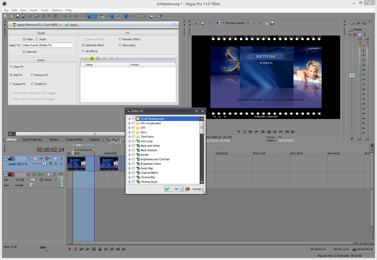The image size is (377, 260).
Task: Click Loop Playback in timeline transport bar
Action: (x=76, y=249)
